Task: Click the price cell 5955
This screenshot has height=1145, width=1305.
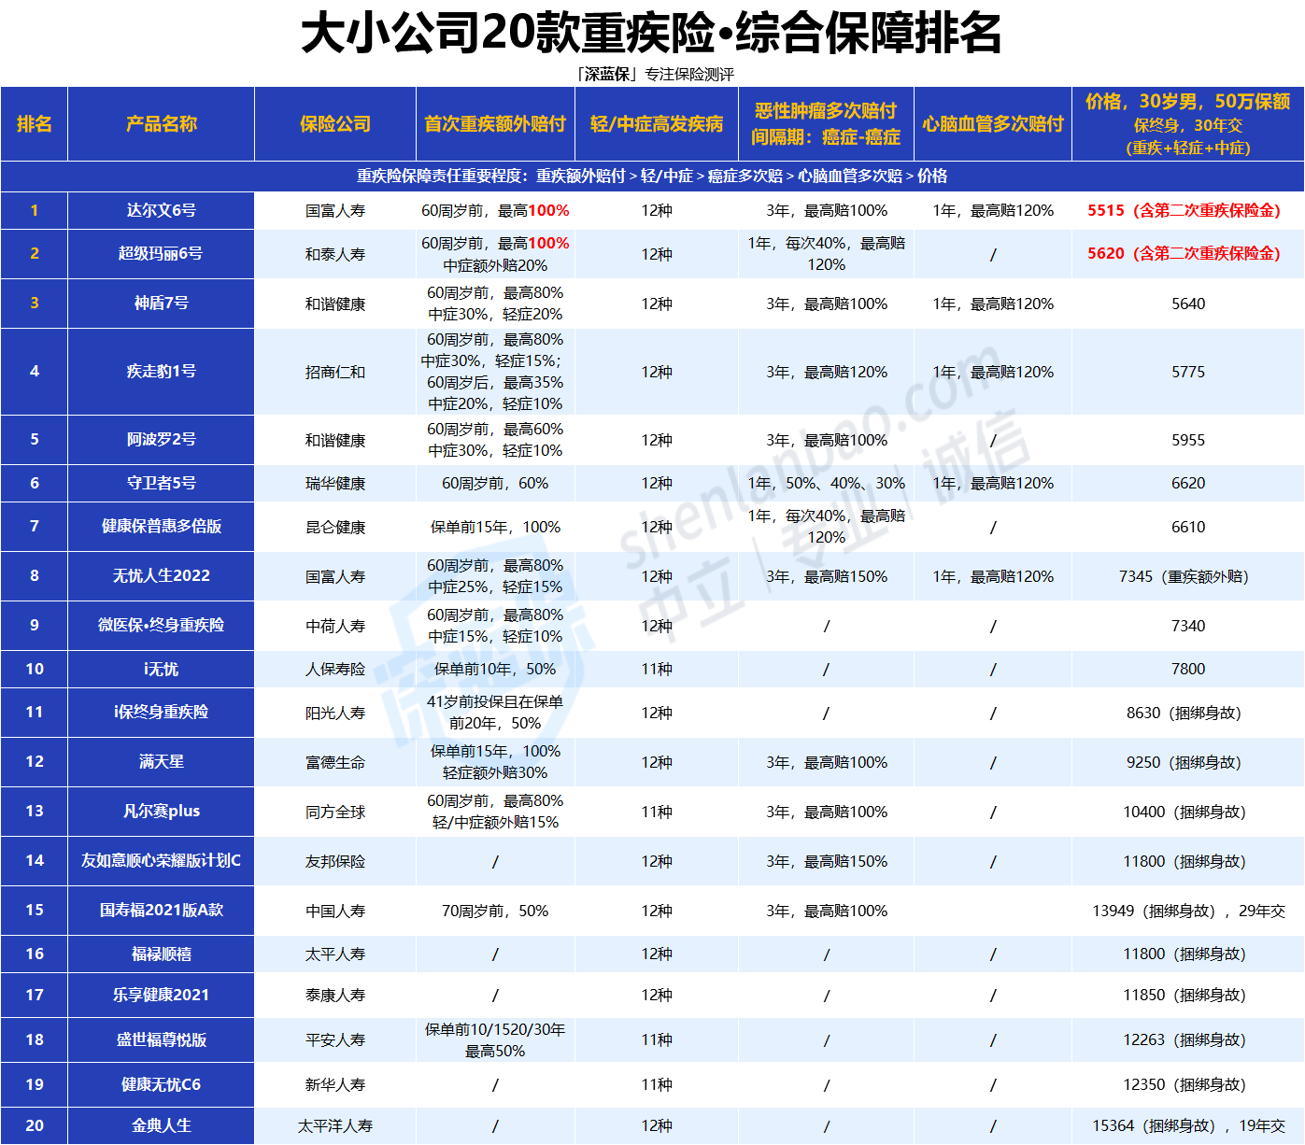Action: 1188,440
